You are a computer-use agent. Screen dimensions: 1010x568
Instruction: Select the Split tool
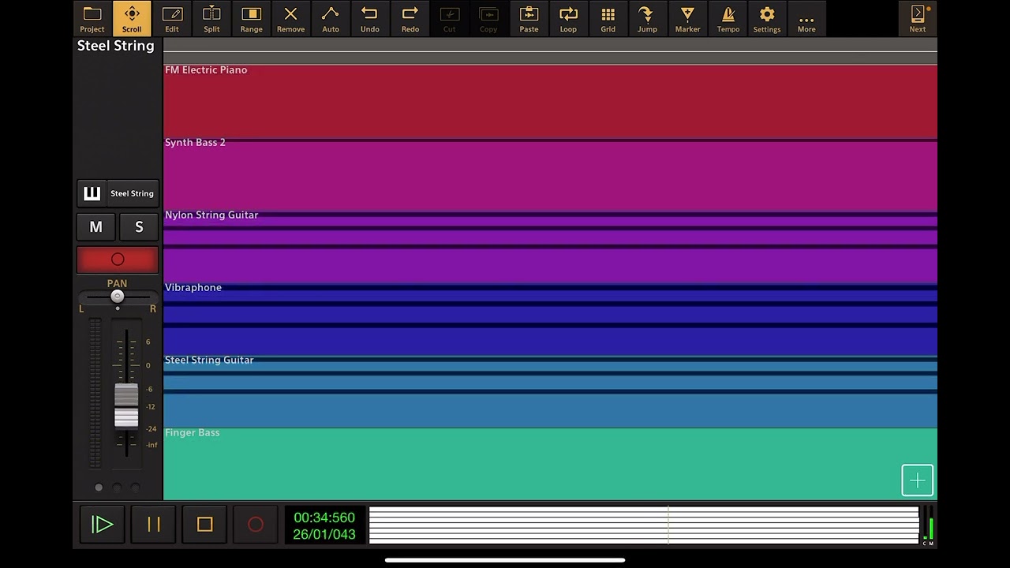[211, 19]
